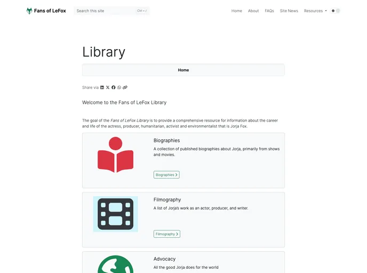Click the Home breadcrumb below Library

click(x=183, y=70)
